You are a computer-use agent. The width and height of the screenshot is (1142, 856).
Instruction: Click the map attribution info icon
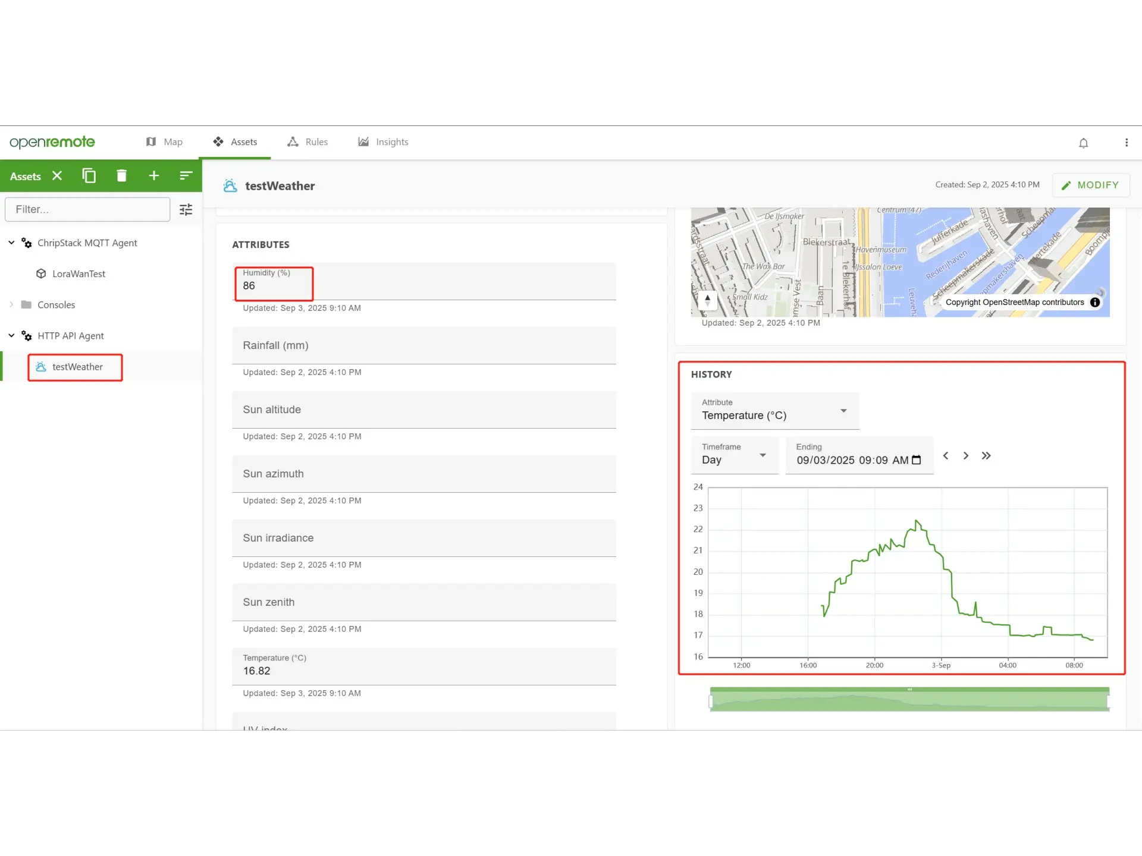point(1095,302)
